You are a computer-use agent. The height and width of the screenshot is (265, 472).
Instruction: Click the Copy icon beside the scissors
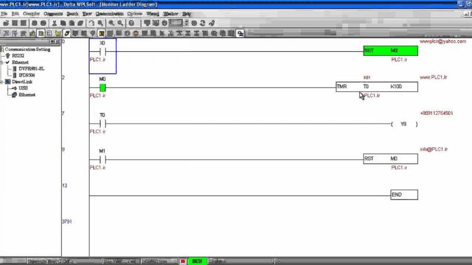[x=63, y=23]
